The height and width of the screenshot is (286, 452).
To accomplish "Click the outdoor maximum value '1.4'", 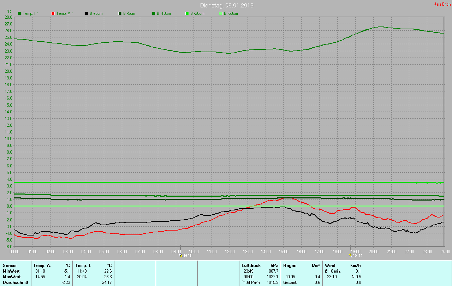I will pyautogui.click(x=68, y=276).
